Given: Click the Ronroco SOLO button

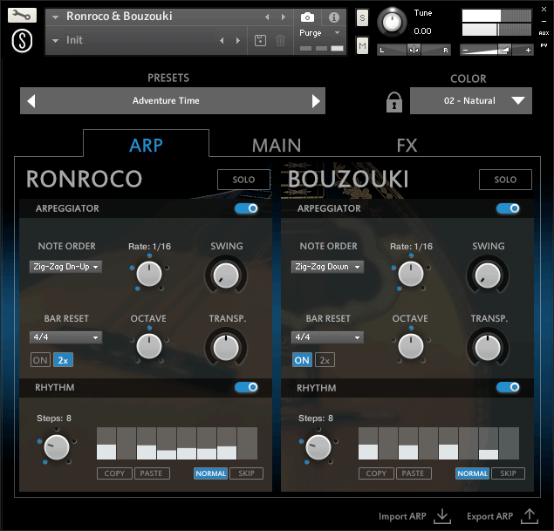Looking at the screenshot, I should click(x=243, y=180).
